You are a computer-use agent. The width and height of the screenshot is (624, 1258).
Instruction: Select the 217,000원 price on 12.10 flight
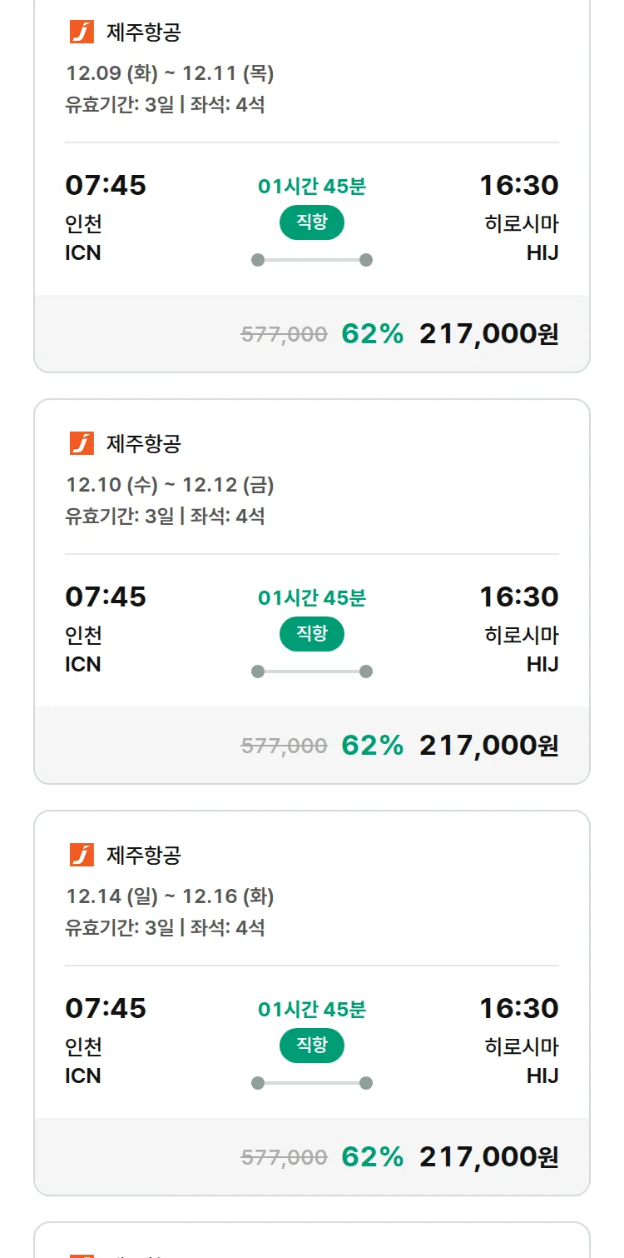coord(488,746)
